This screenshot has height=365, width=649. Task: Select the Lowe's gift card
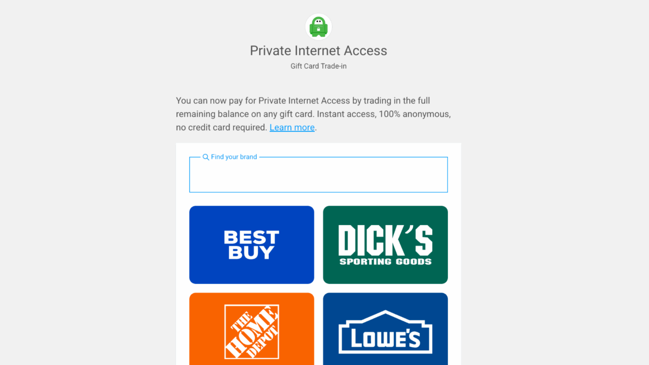pyautogui.click(x=385, y=329)
